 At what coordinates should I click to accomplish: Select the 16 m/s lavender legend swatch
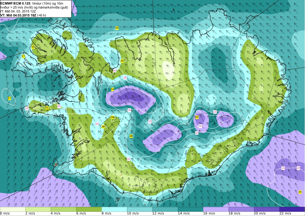tap(216, 209)
